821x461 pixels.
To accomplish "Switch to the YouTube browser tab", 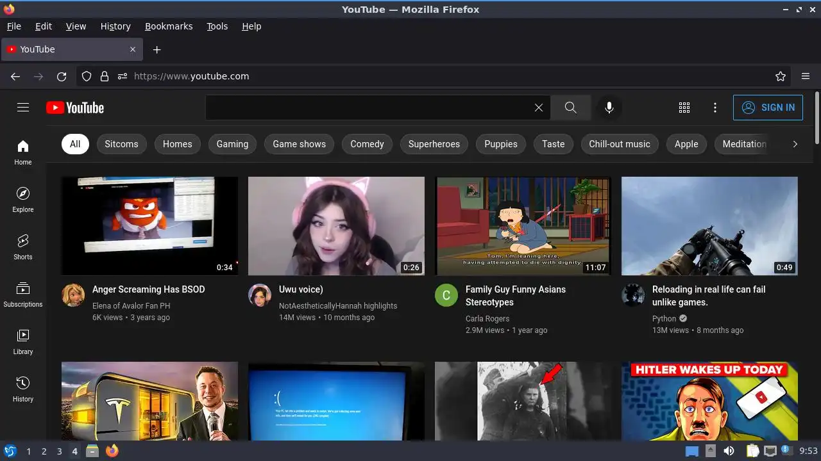I will coord(72,49).
